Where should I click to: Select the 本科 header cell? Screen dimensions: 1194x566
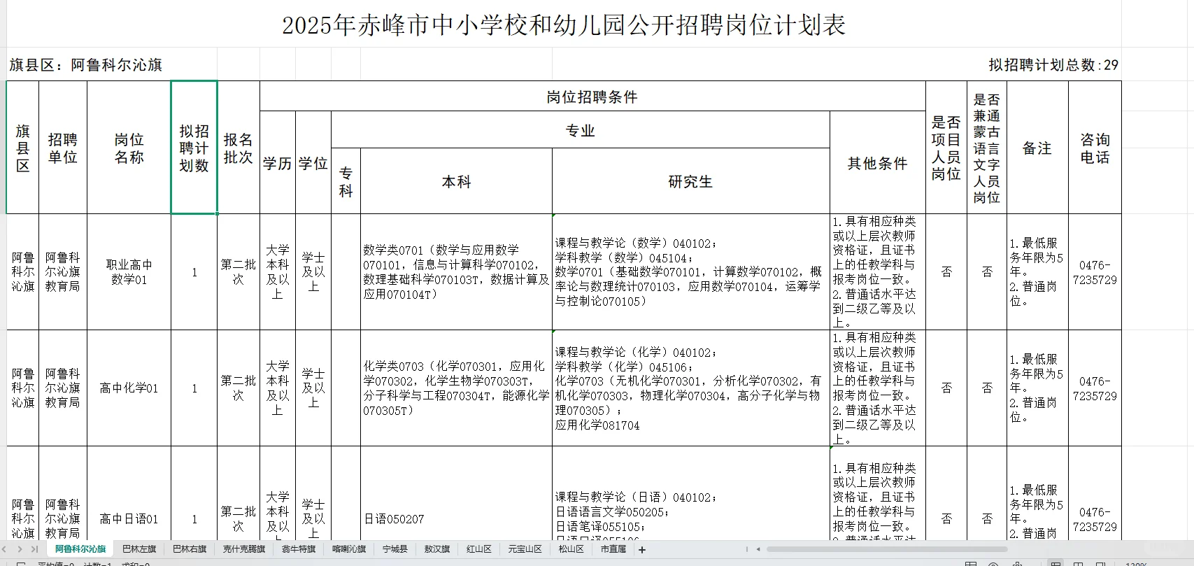click(x=457, y=181)
